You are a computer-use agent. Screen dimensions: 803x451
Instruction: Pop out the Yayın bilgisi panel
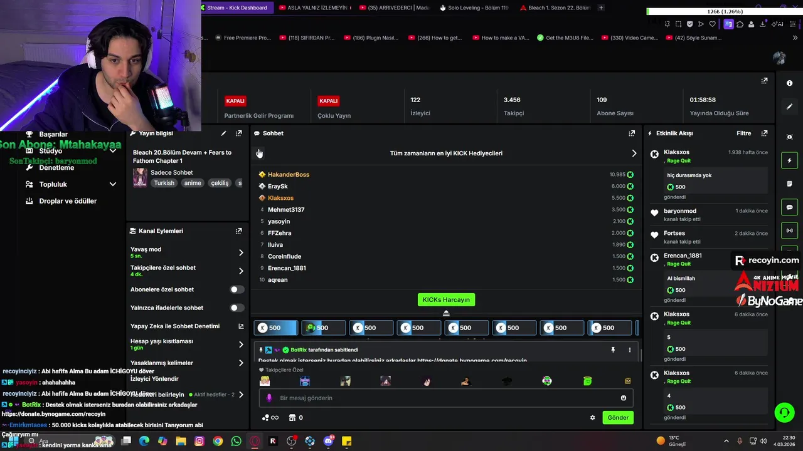pos(238,133)
